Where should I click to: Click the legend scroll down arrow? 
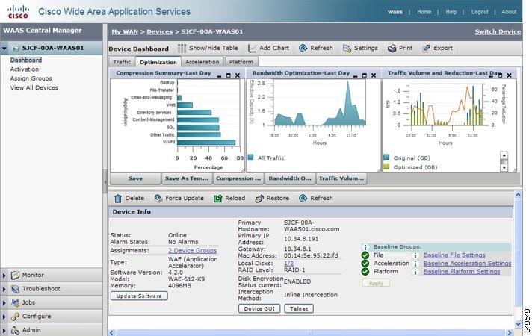504,167
